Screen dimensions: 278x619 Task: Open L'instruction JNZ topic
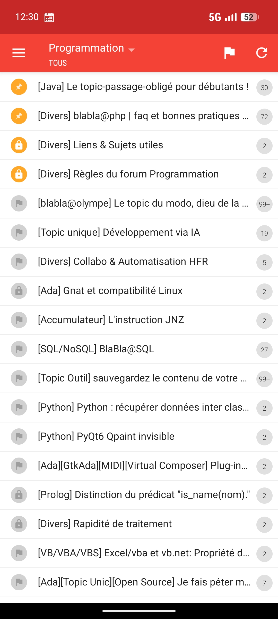111,320
